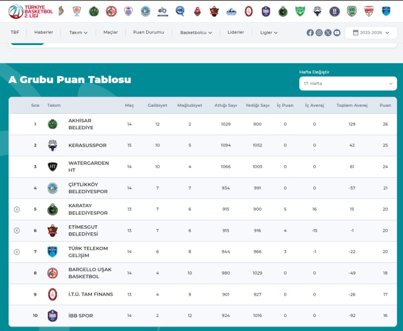
Task: Open the YouTube social icon
Action: (x=337, y=33)
